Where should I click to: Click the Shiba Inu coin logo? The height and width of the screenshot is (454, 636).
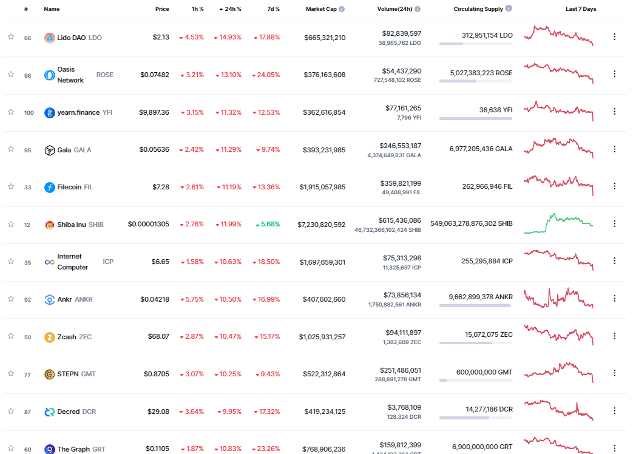(50, 225)
